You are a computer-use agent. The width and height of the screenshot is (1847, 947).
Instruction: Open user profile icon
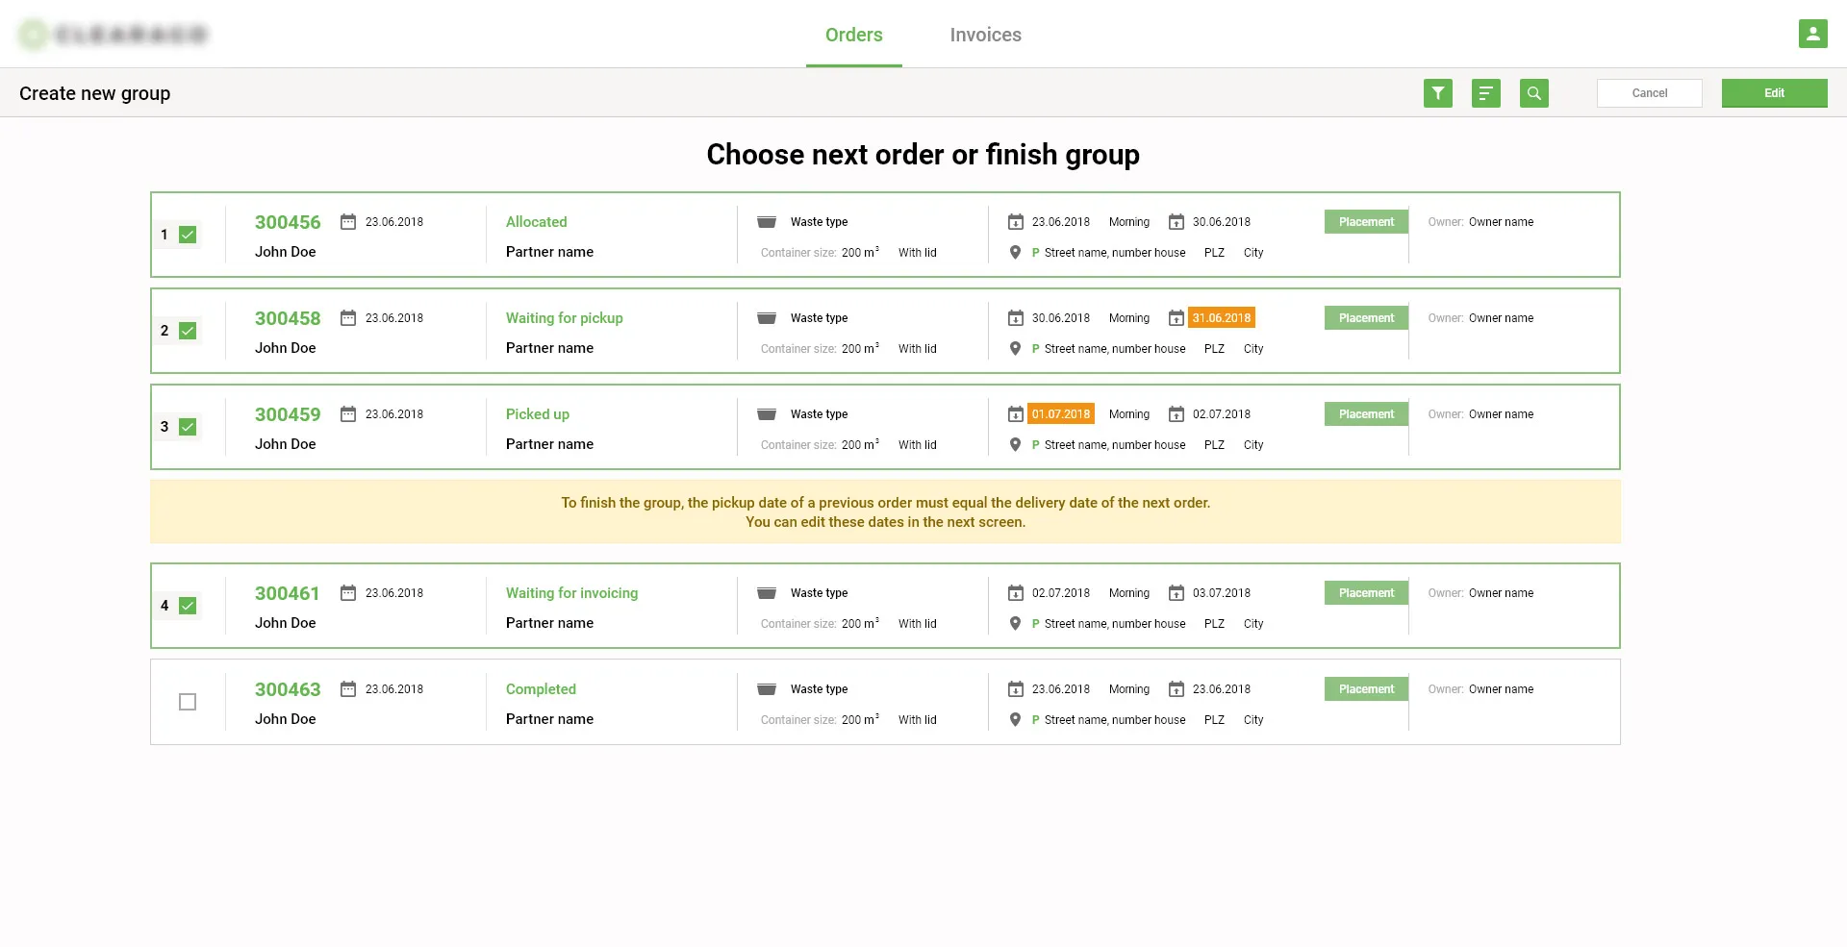point(1812,34)
